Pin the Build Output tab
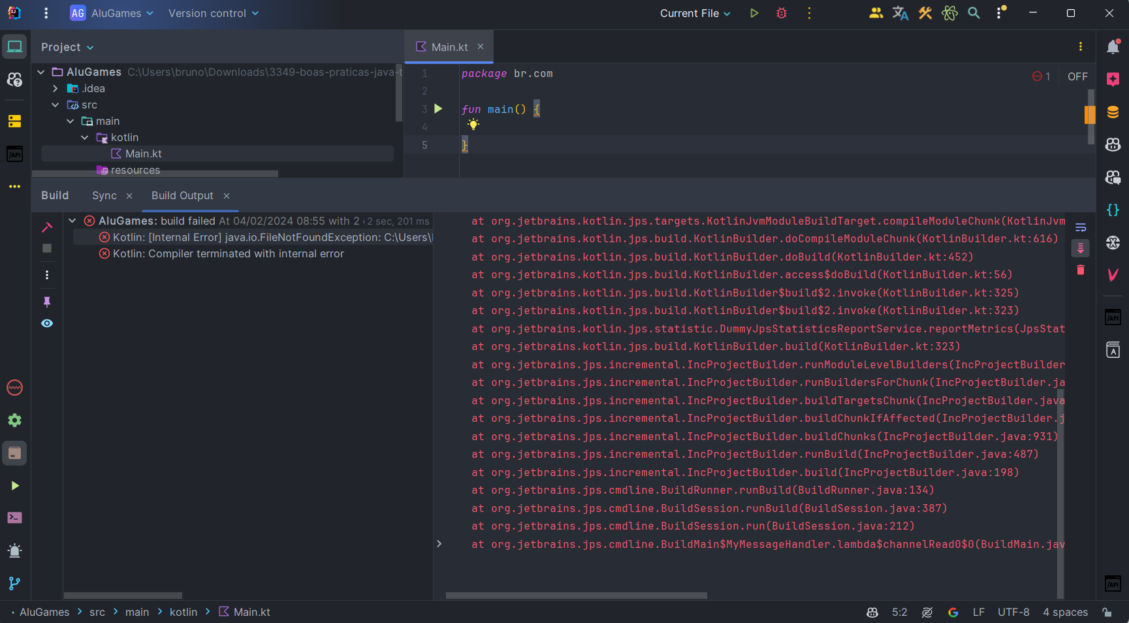 47,302
